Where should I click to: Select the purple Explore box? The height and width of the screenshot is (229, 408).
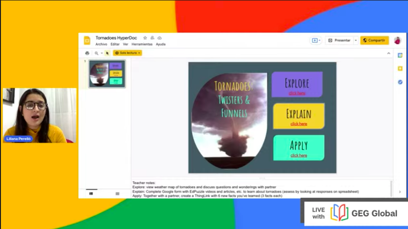pos(297,85)
